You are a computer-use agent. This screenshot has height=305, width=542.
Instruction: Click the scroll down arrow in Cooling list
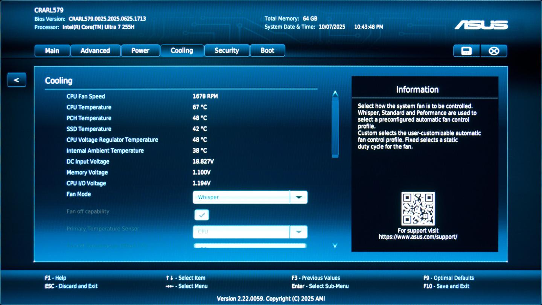(x=335, y=245)
